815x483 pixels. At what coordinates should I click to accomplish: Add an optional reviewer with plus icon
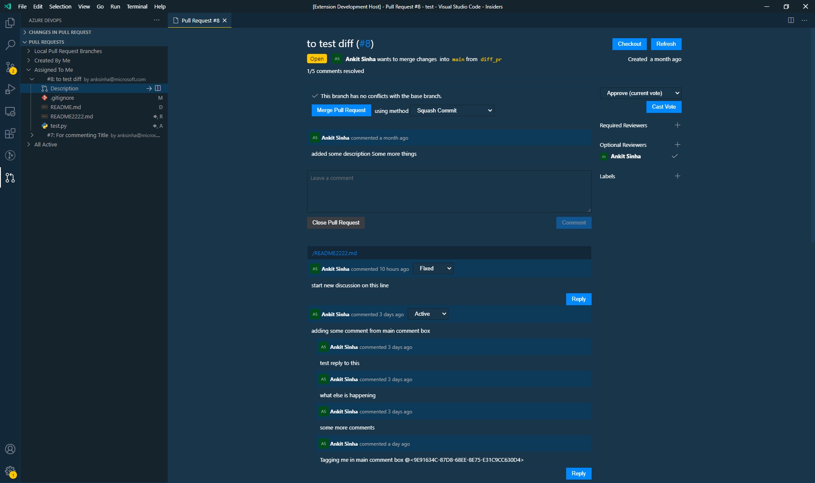677,145
